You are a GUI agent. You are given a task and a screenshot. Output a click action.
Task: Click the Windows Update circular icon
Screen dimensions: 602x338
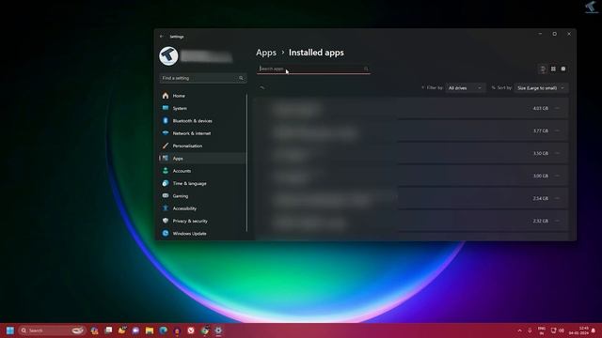point(166,234)
